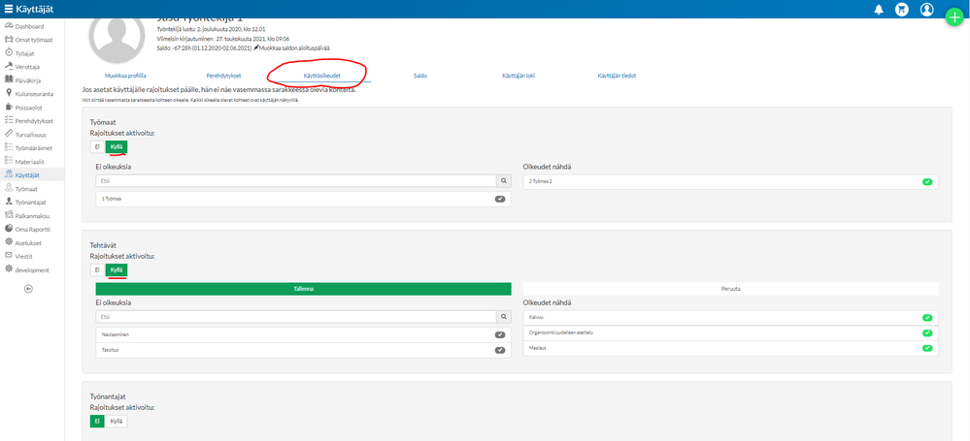Image resolution: width=970 pixels, height=441 pixels.
Task: Click the green plus add button
Action: (954, 17)
